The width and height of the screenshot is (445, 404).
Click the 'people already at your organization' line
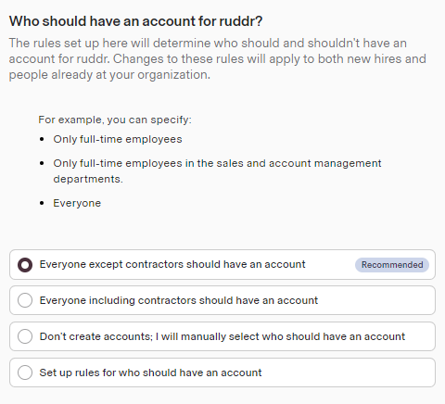click(109, 75)
